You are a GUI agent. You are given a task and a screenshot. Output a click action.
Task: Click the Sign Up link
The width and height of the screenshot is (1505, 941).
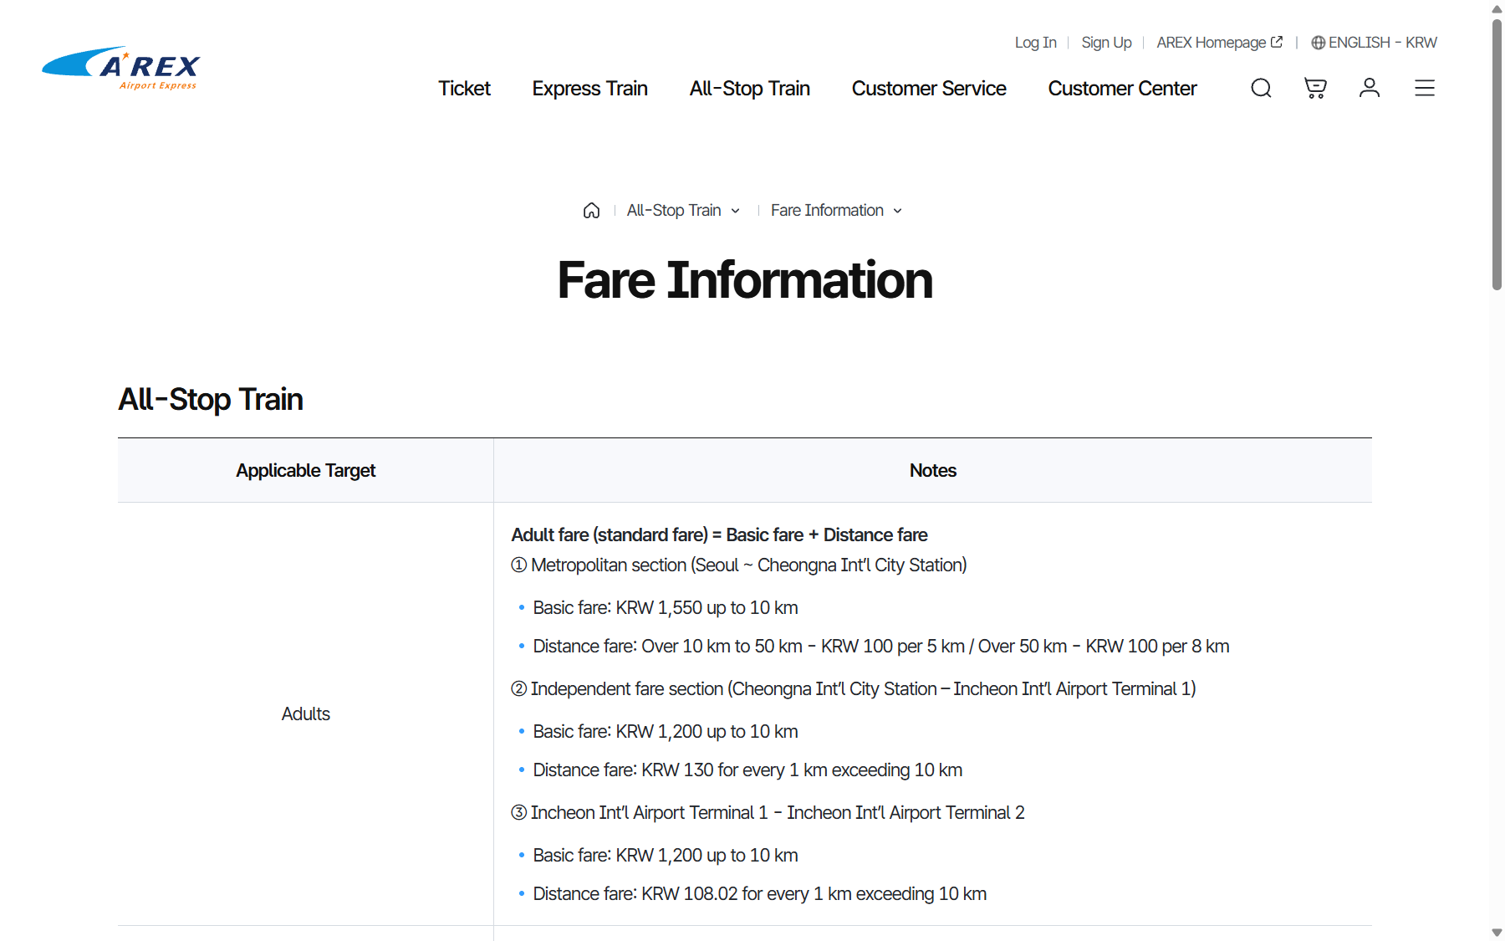pos(1106,43)
